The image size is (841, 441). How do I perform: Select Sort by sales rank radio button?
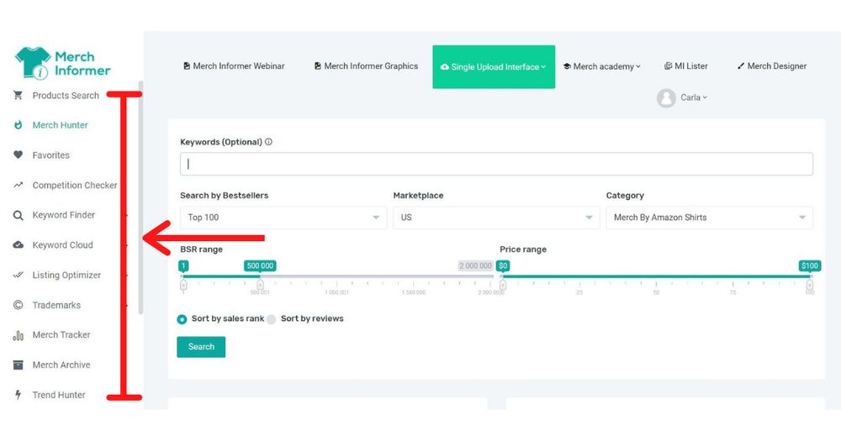pyautogui.click(x=182, y=319)
